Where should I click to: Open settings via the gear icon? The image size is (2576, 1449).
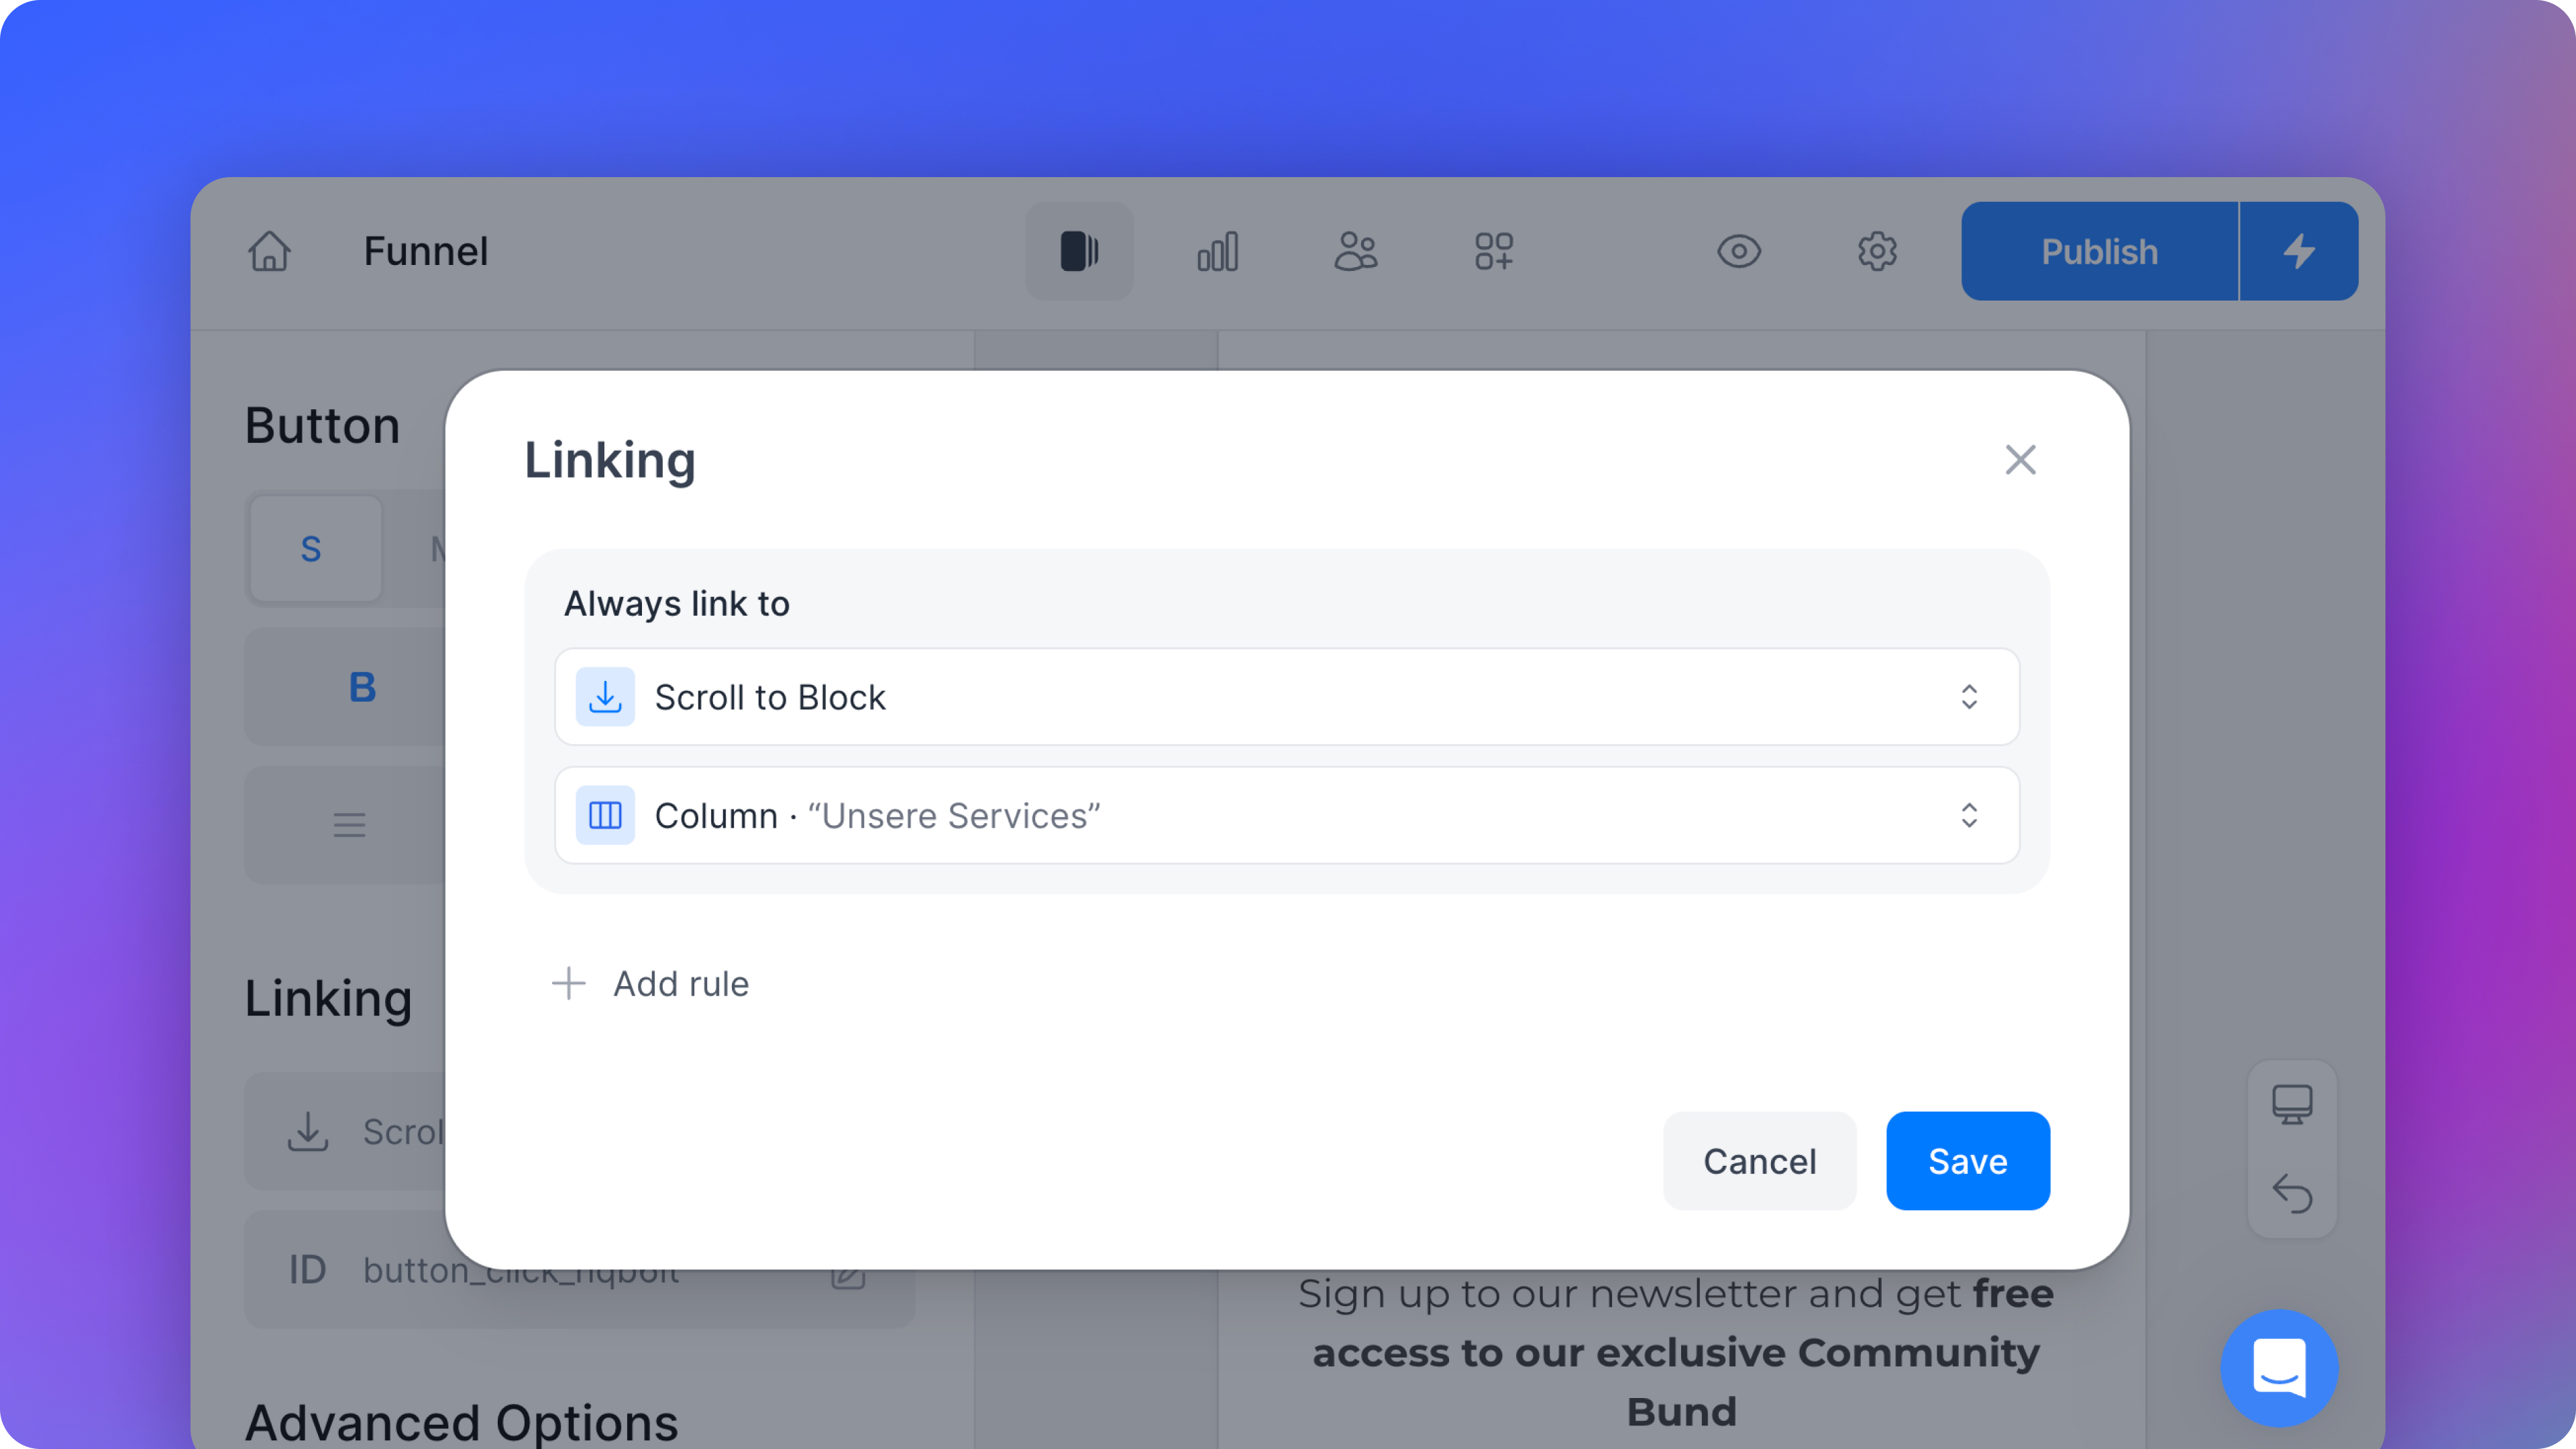[1877, 251]
